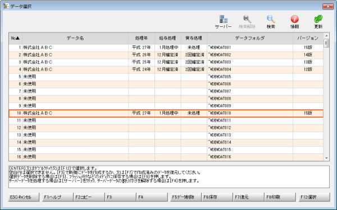
Task: Click 2回確定済 cell in row 2
Action: (194, 55)
